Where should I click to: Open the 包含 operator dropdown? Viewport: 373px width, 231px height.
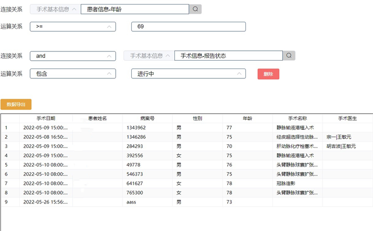(x=73, y=74)
